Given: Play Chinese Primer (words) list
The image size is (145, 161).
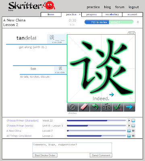Looking at the screenshot, I should (129, 126).
